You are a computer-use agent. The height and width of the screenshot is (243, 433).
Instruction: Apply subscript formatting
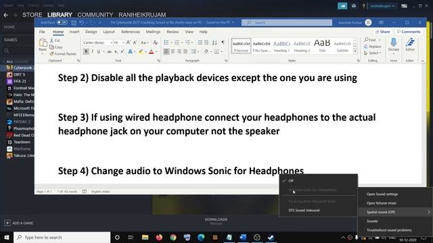[116, 51]
